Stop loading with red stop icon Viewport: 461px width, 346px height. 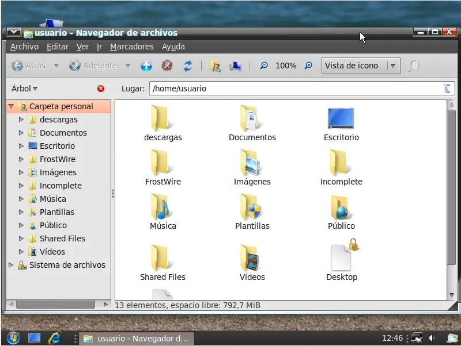[167, 66]
